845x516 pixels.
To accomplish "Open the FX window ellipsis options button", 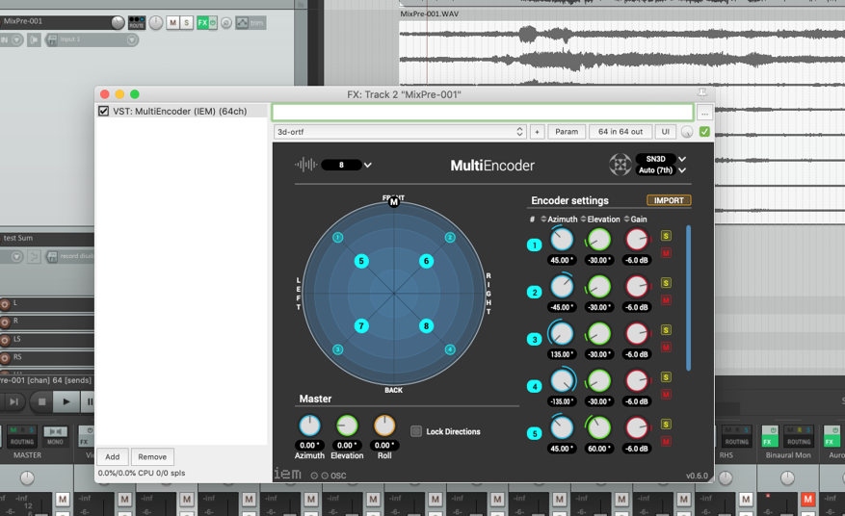I will point(704,113).
